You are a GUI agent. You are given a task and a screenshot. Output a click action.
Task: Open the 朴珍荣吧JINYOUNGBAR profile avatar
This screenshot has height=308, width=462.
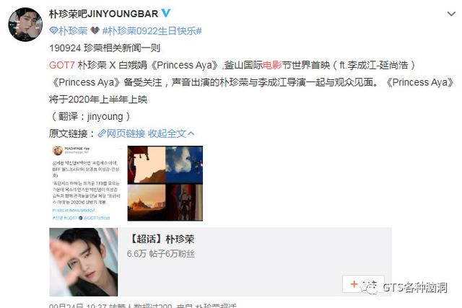(25, 25)
